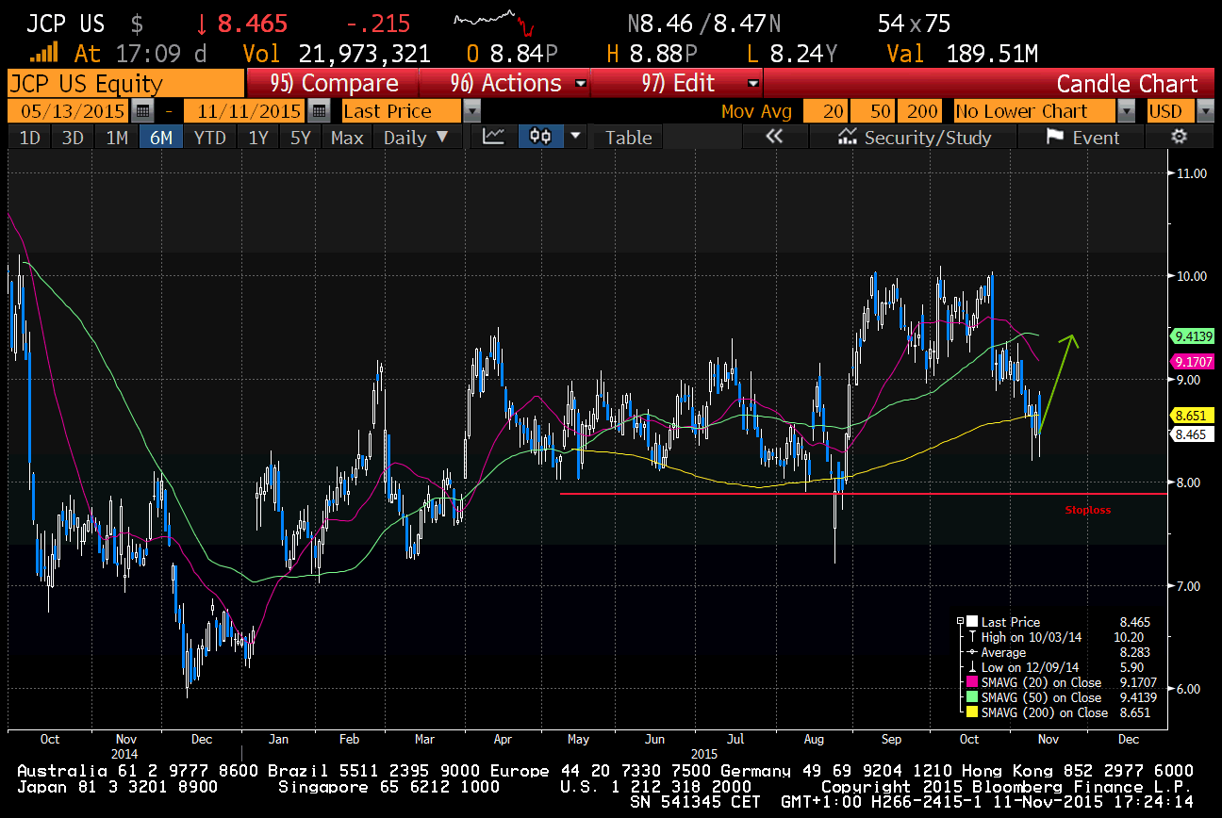The height and width of the screenshot is (818, 1222).
Task: Click the O 8.84P open value in header
Action: [513, 54]
